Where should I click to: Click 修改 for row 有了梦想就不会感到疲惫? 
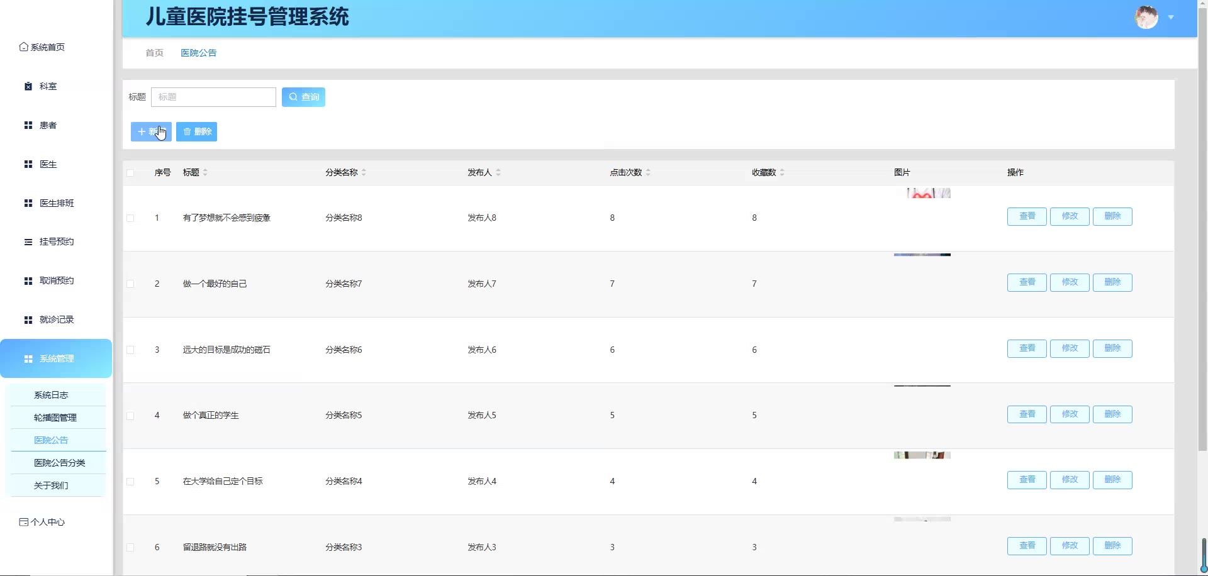[x=1070, y=216]
